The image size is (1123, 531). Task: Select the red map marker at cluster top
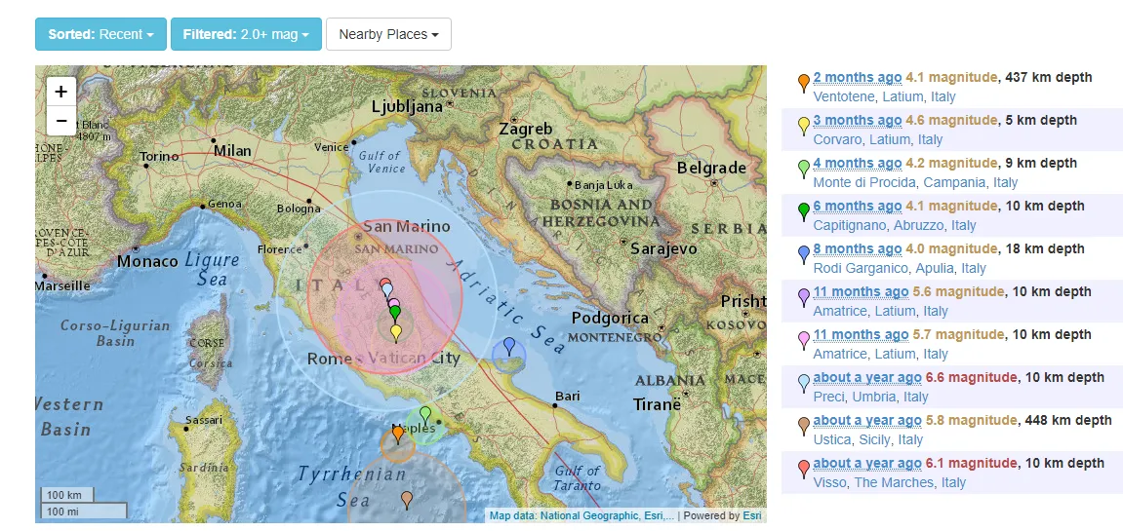tap(384, 284)
